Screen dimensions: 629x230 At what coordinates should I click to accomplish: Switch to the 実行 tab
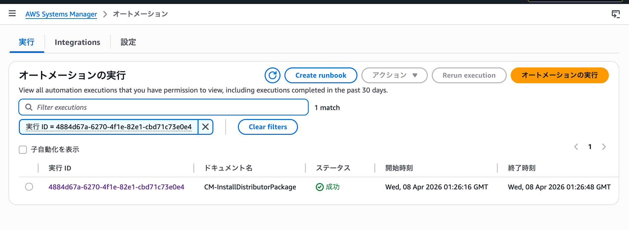click(26, 42)
